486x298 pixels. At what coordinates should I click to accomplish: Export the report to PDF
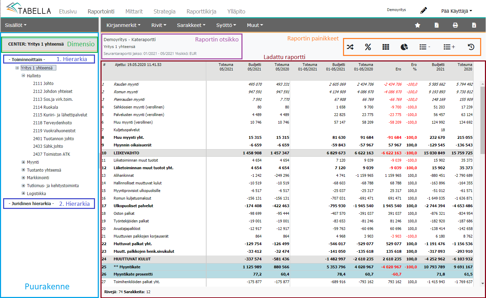[x=437, y=25]
